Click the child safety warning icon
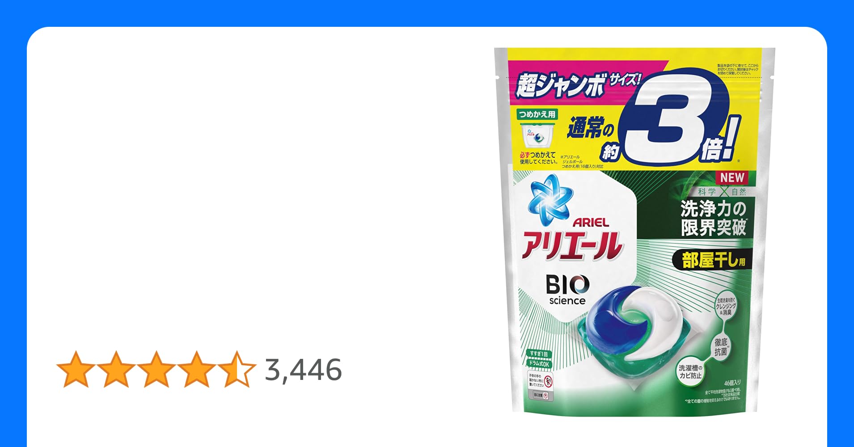This screenshot has width=854, height=447. tap(548, 381)
